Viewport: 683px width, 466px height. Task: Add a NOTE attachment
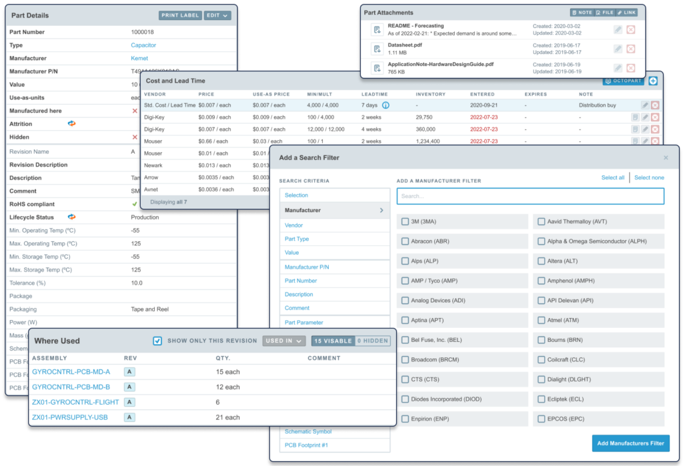(582, 13)
